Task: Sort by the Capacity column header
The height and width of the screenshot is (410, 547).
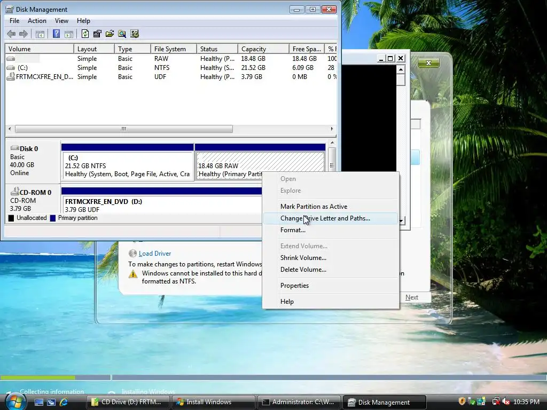Action: [x=263, y=49]
